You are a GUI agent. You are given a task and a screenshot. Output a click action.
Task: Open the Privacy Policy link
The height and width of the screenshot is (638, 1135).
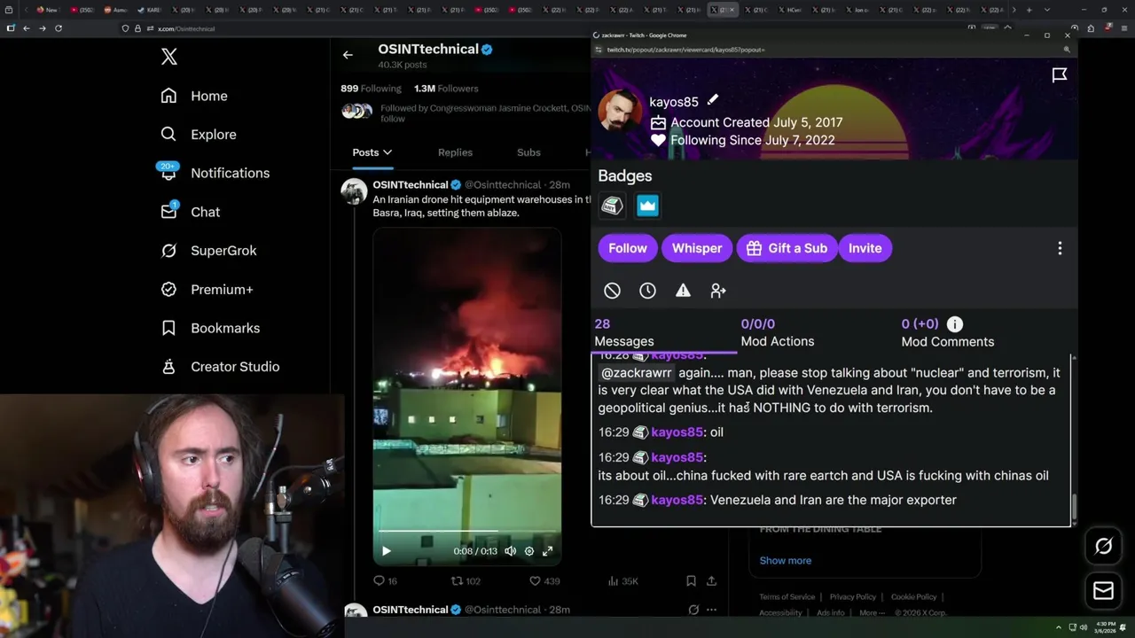click(x=852, y=597)
